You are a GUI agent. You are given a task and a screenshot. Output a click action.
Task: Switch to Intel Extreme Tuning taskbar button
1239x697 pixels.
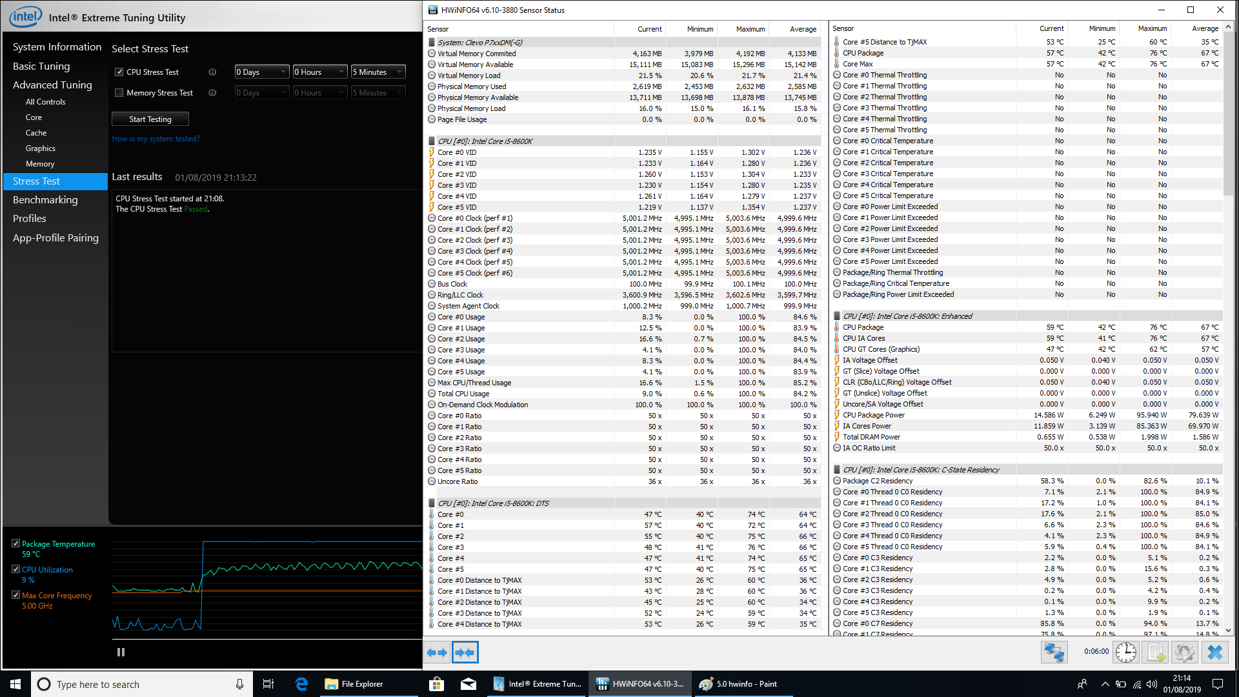click(x=538, y=684)
